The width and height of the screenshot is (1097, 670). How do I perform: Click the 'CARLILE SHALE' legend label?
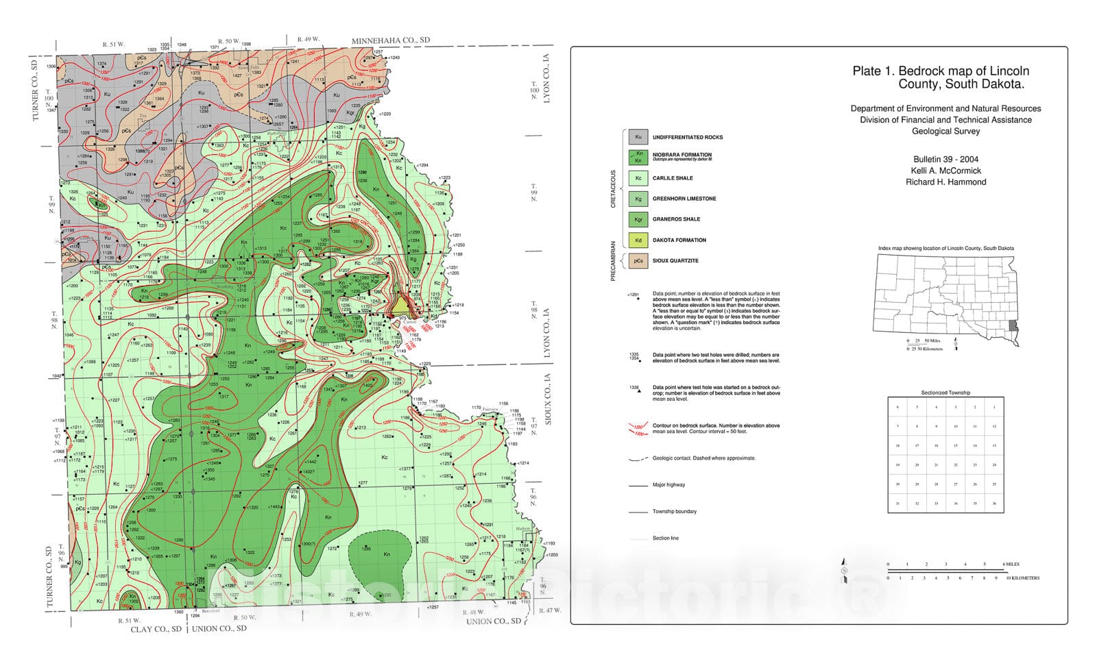(673, 178)
